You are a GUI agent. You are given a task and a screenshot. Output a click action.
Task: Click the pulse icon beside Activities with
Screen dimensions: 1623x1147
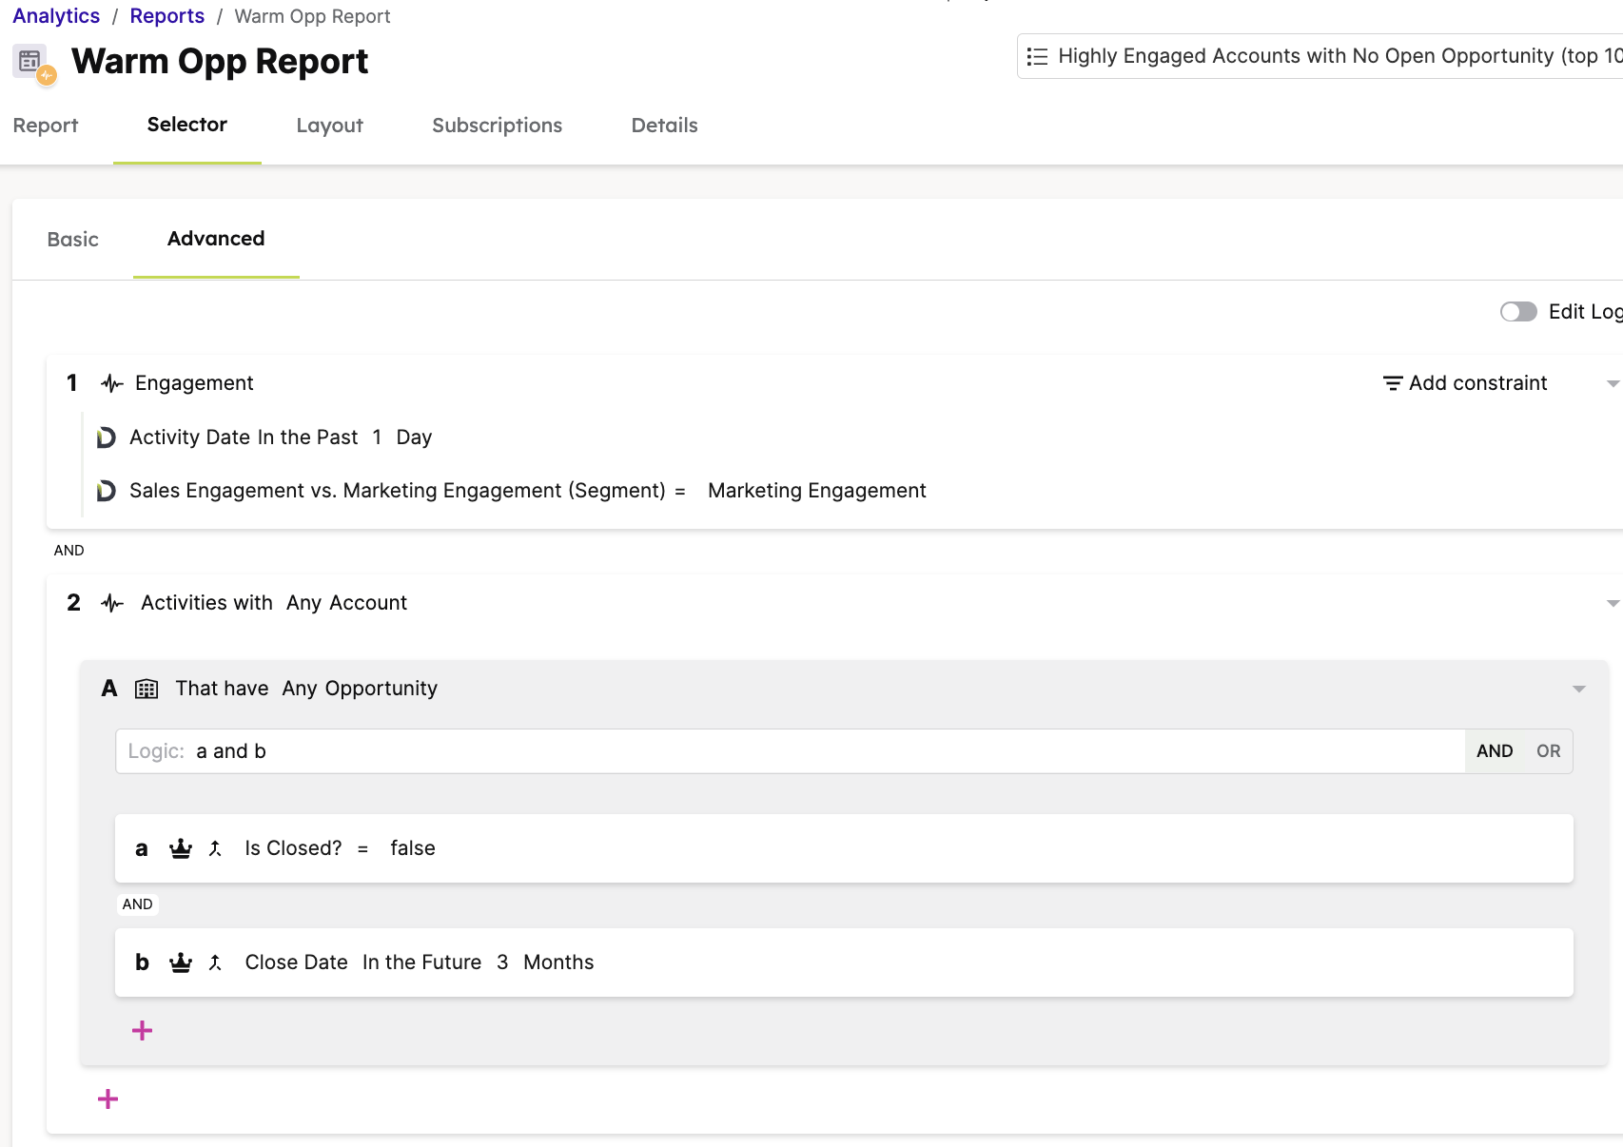(112, 603)
